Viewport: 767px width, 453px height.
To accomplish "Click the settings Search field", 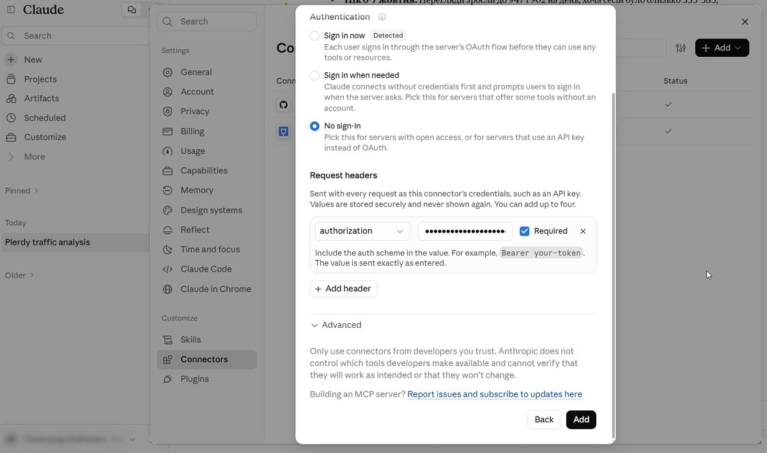I will (206, 22).
